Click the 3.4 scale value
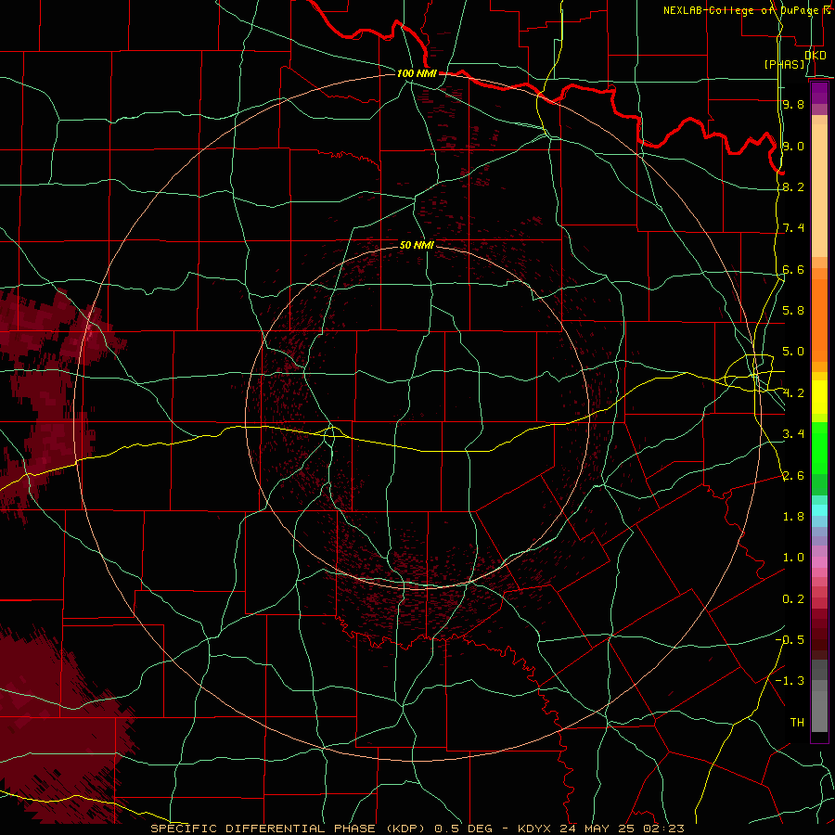The image size is (835, 835). 793,434
